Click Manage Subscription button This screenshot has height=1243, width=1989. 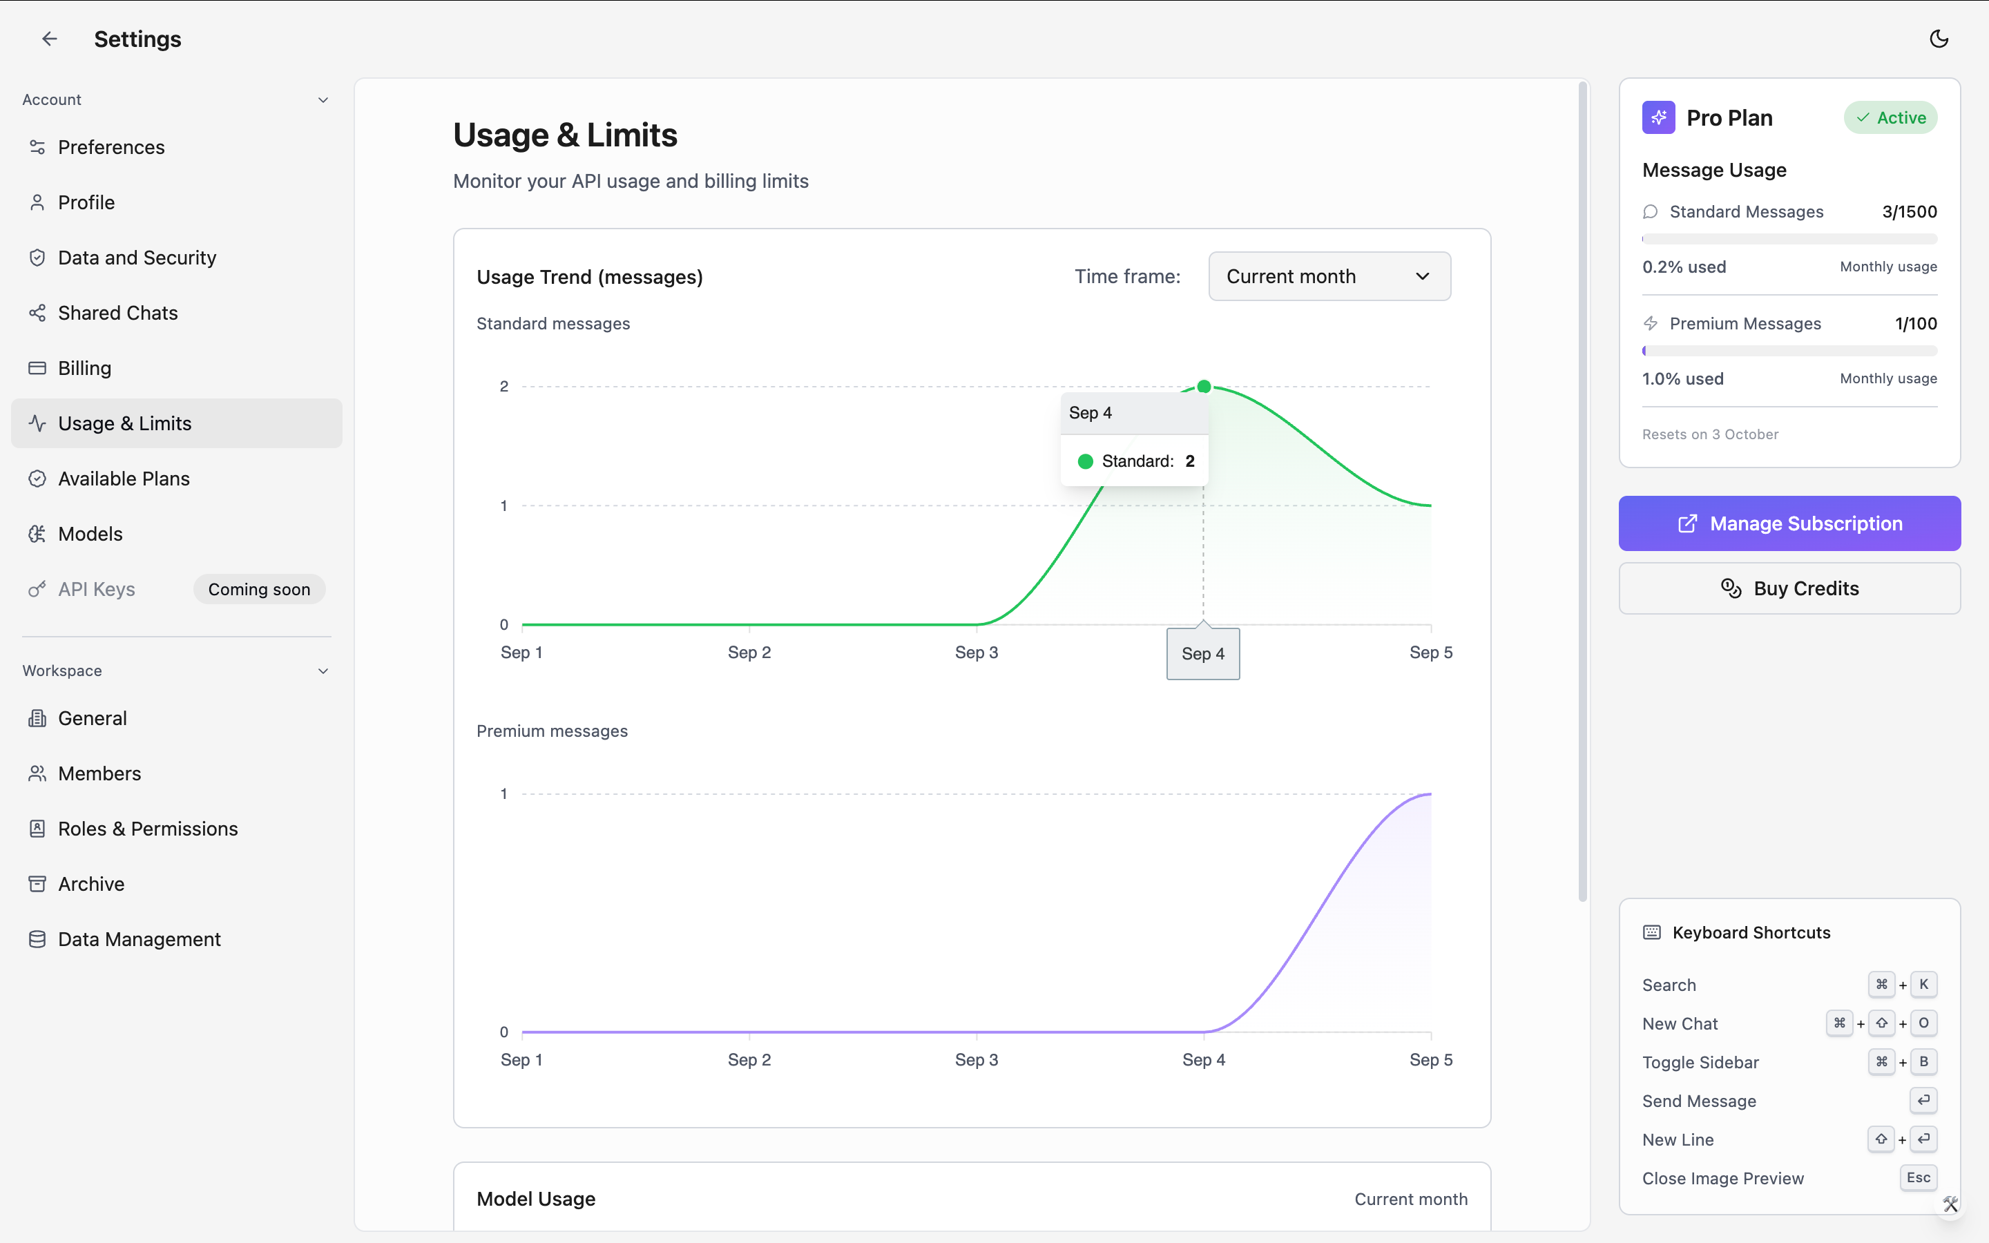[x=1789, y=523]
